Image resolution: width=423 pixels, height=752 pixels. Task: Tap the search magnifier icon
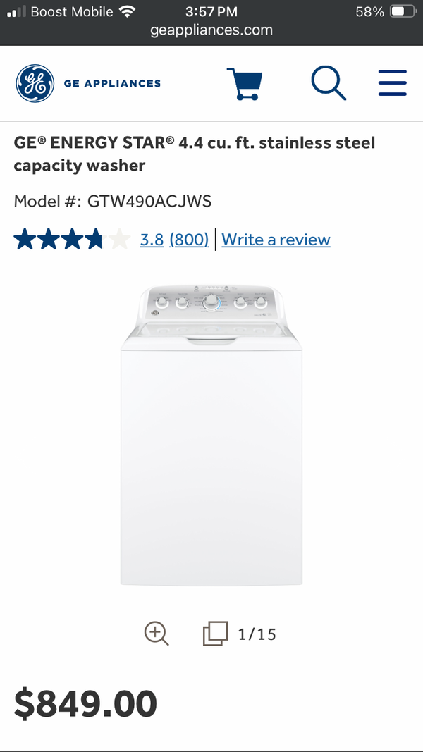pos(329,82)
